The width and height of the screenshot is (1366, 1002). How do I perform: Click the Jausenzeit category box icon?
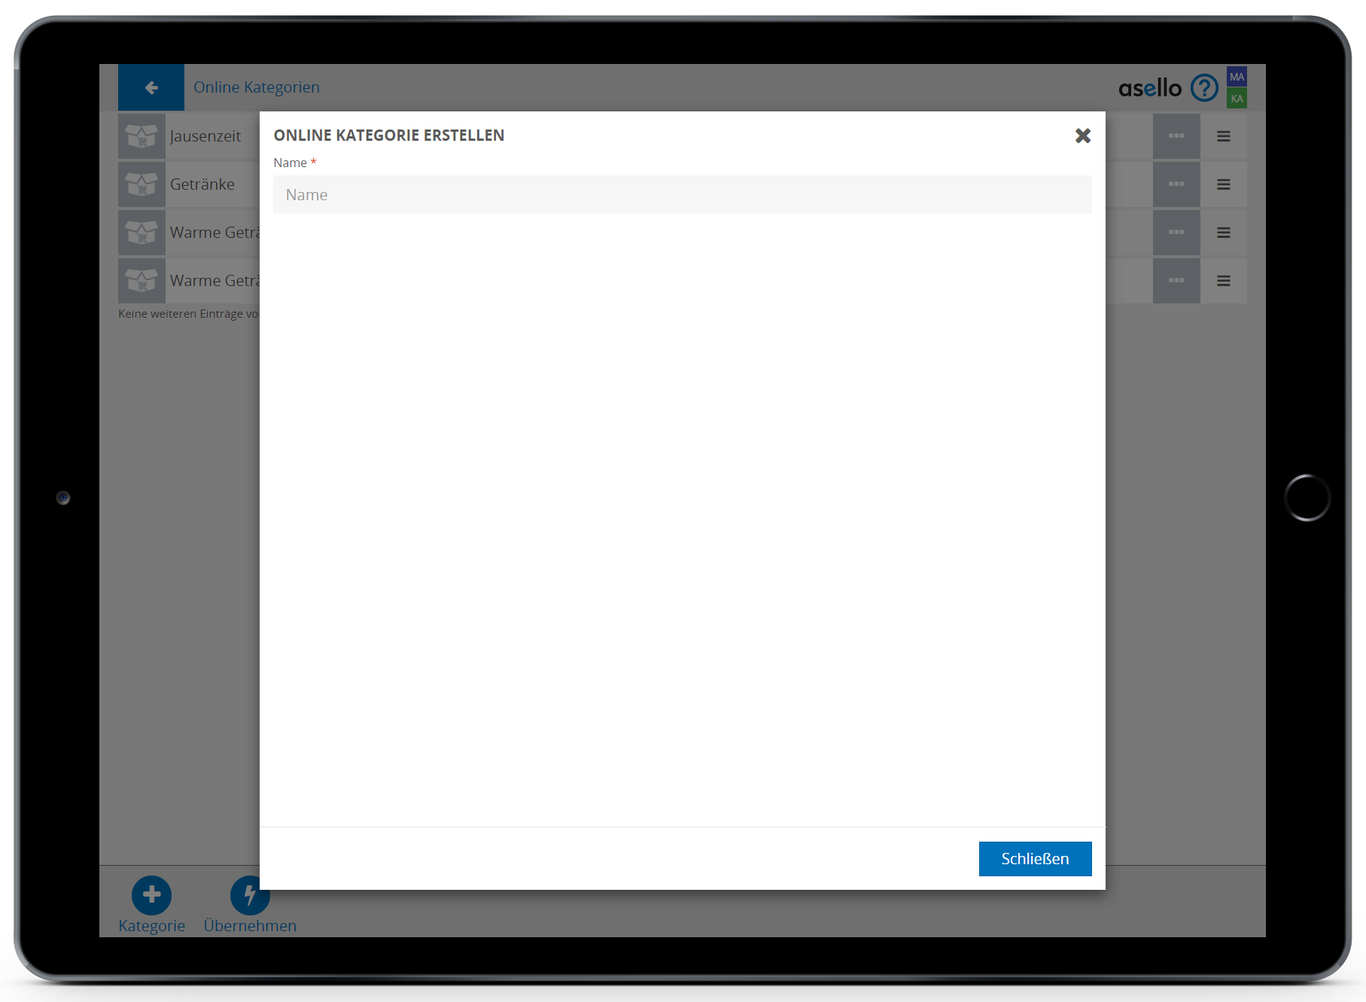(141, 136)
